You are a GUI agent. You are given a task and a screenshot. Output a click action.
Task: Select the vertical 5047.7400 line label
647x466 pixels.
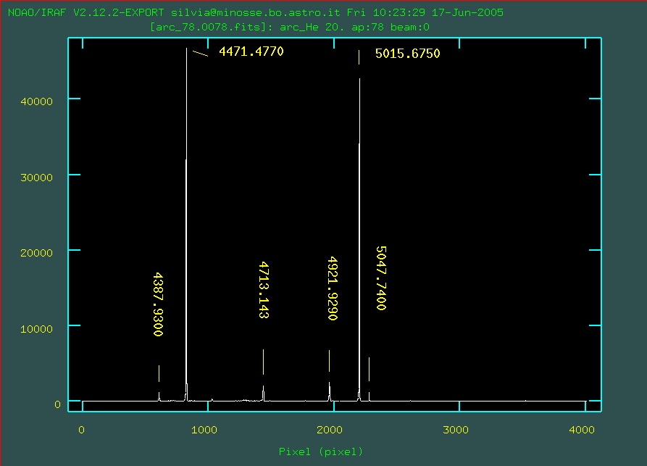point(380,278)
